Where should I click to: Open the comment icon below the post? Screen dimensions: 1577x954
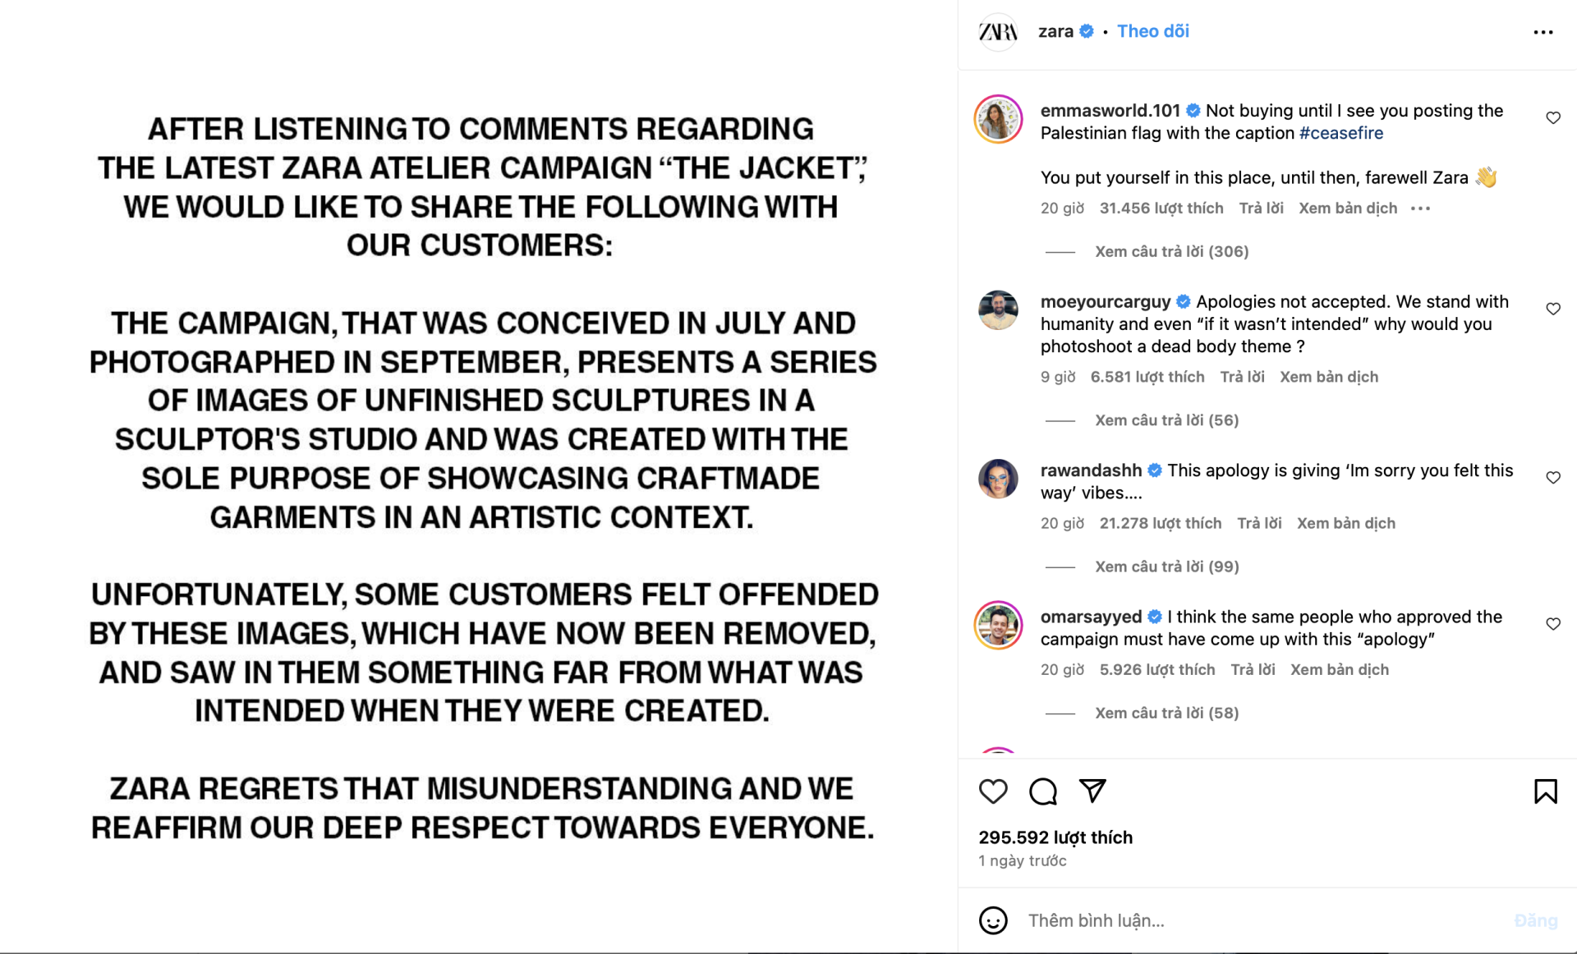[x=1042, y=791]
